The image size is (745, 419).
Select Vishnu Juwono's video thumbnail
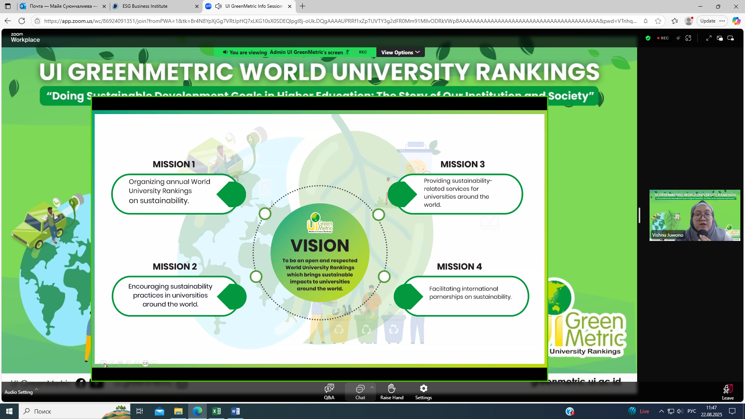coord(695,215)
